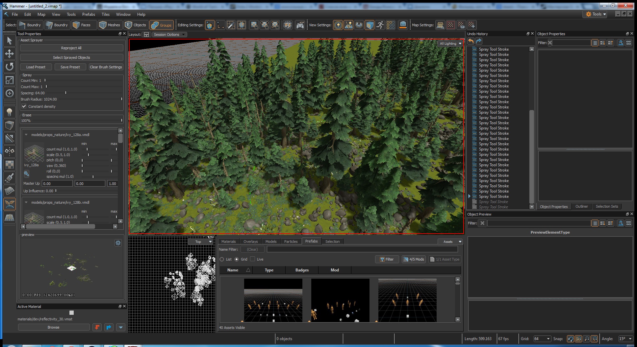This screenshot has width=637, height=347.
Task: Select the Selection arrow tool
Action: click(10, 40)
